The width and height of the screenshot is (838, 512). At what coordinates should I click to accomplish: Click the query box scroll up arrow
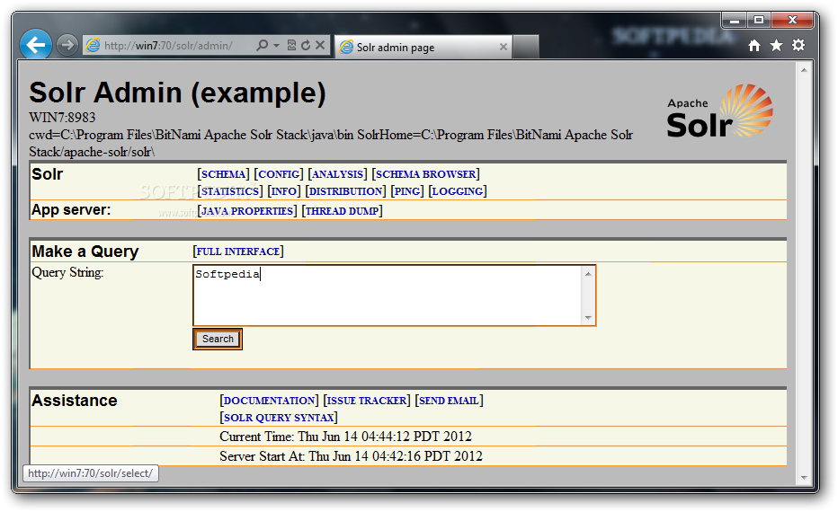pyautogui.click(x=588, y=274)
